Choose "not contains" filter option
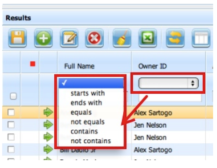This screenshot has width=217, height=168. (x=91, y=141)
